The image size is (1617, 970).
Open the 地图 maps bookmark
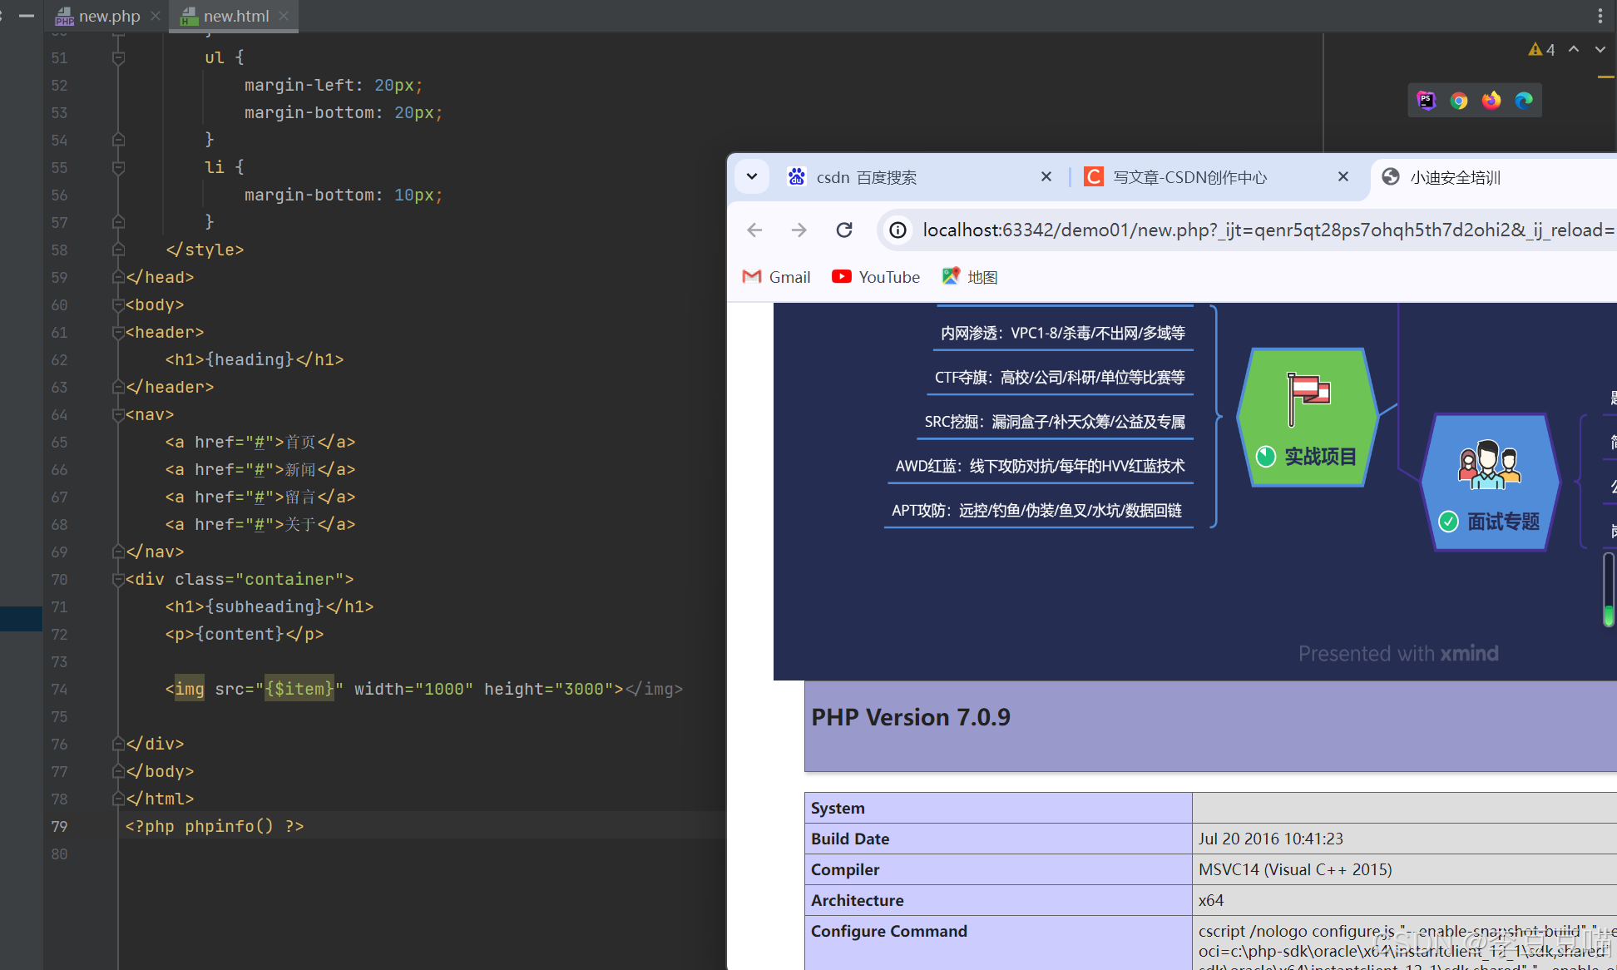970,277
